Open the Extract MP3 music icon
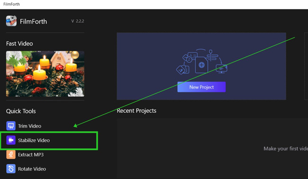The width and height of the screenshot is (308, 179). [x=11, y=154]
